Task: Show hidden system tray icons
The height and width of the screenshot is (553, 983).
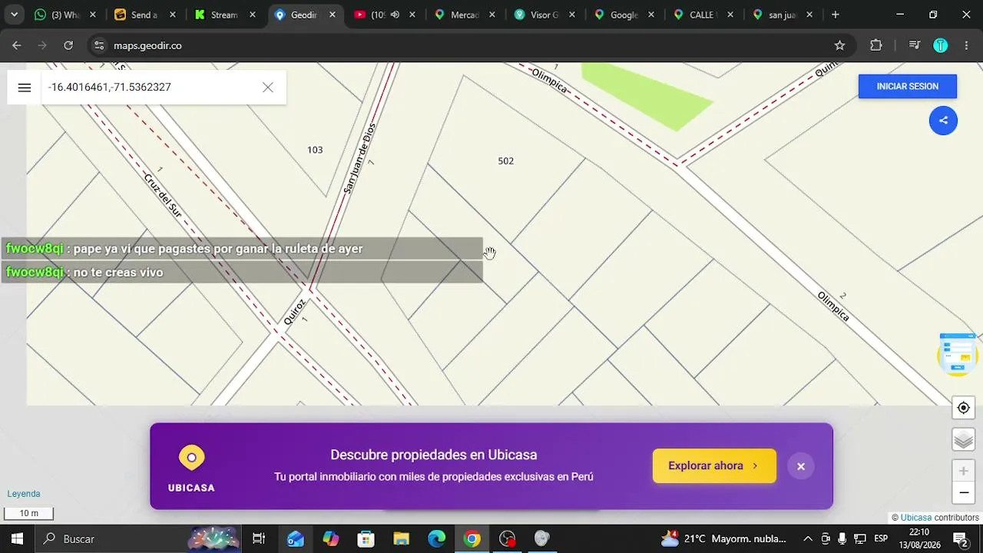Action: click(x=808, y=538)
